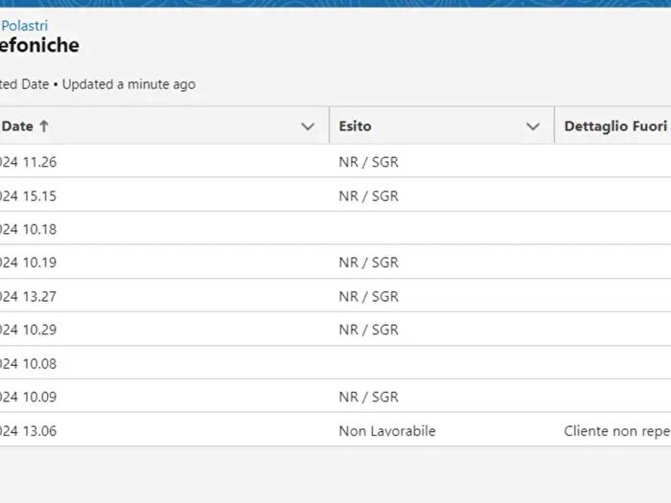Click NR / SGR in the 10.19 row

(x=368, y=263)
